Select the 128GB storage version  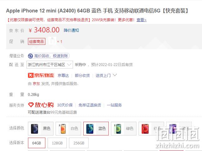[57, 143]
